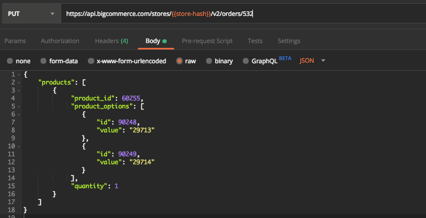Image resolution: width=426 pixels, height=218 pixels.
Task: Open the Settings tab
Action: (x=289, y=41)
